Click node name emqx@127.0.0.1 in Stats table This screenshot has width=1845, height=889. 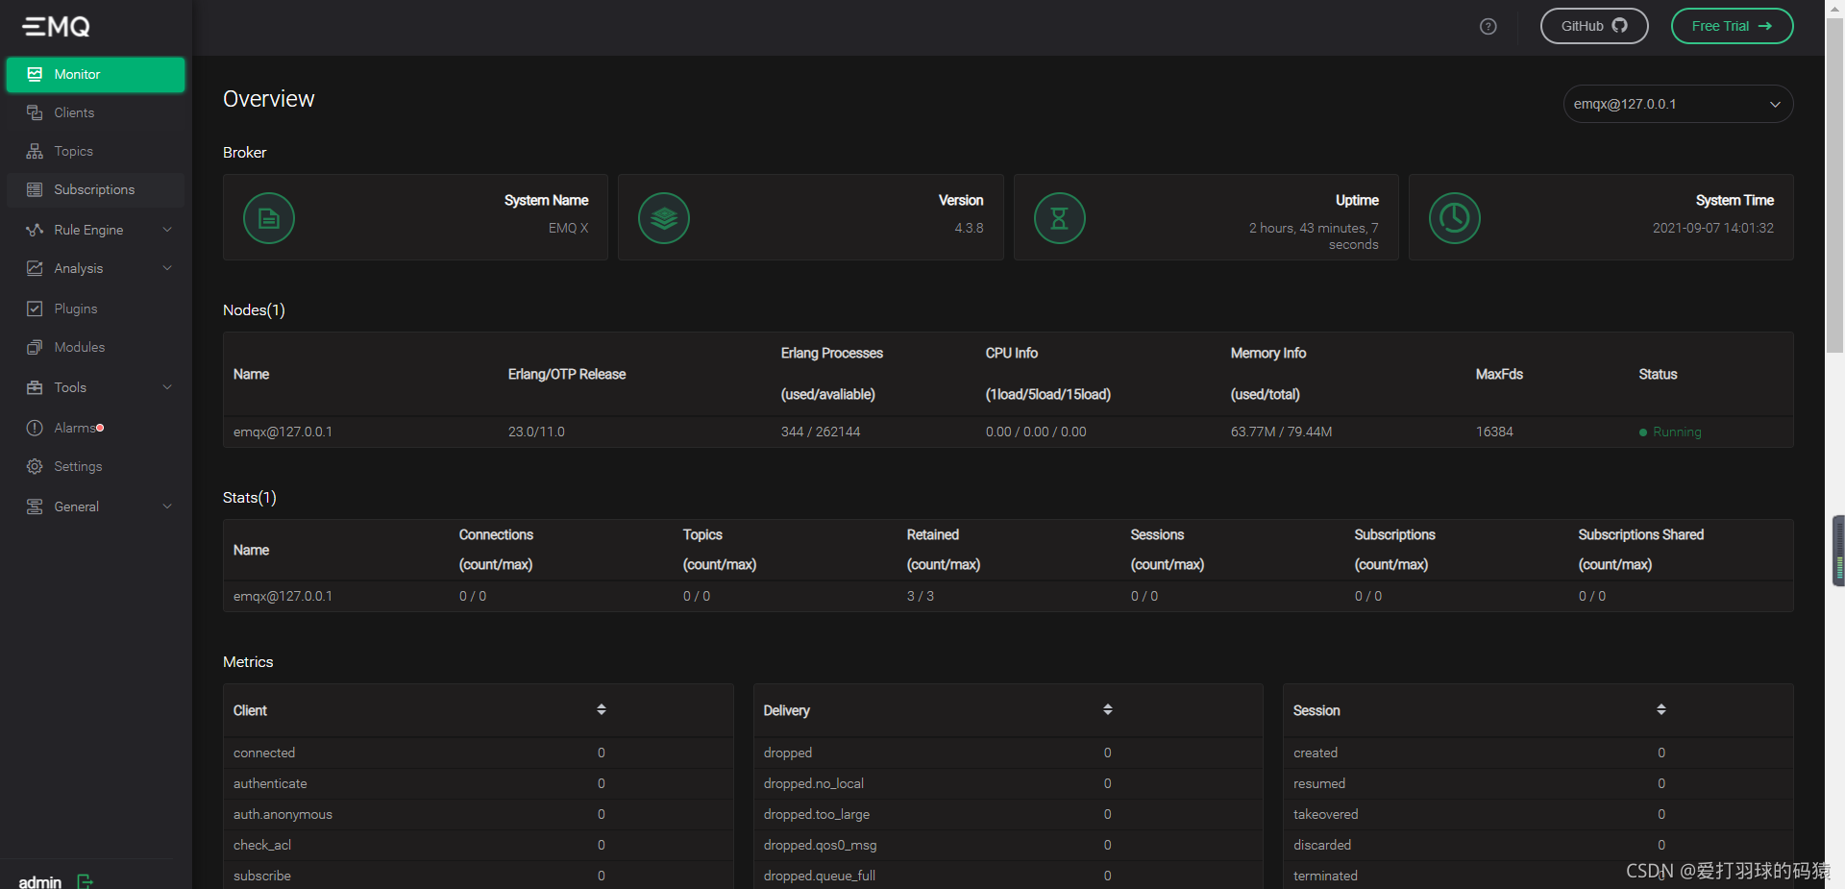(283, 596)
